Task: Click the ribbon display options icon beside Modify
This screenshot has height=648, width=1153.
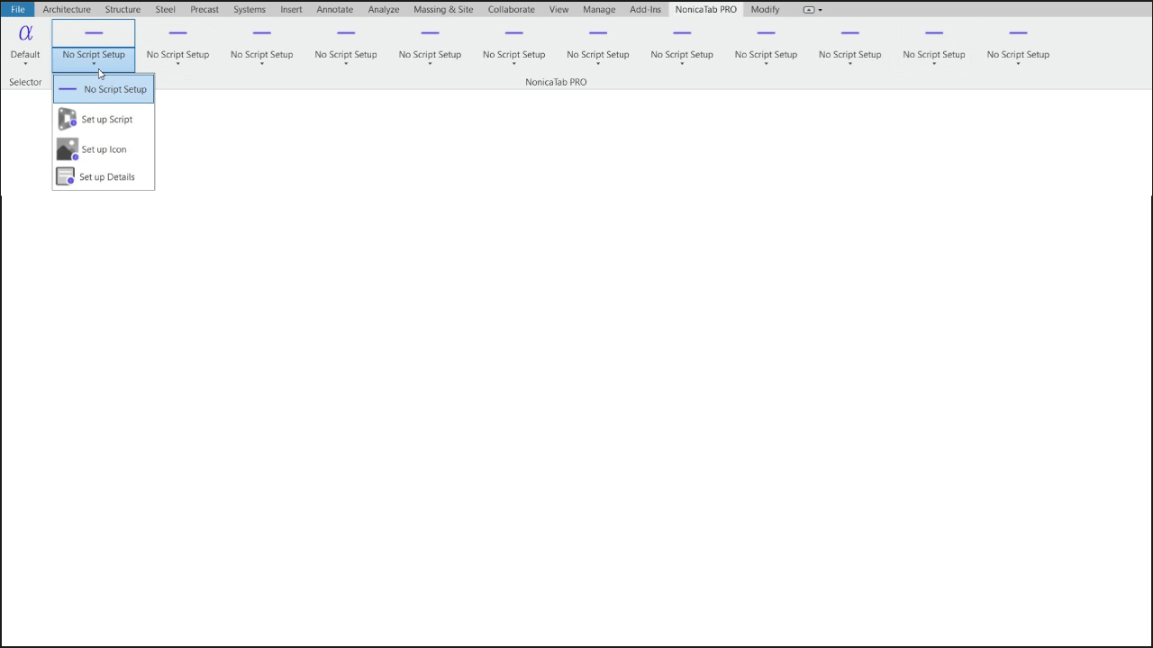Action: (x=812, y=10)
